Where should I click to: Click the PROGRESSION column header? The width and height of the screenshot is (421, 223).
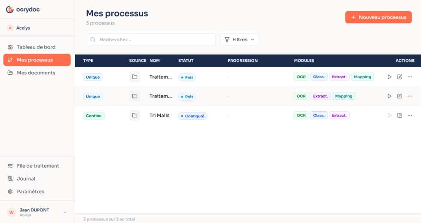coord(243,61)
